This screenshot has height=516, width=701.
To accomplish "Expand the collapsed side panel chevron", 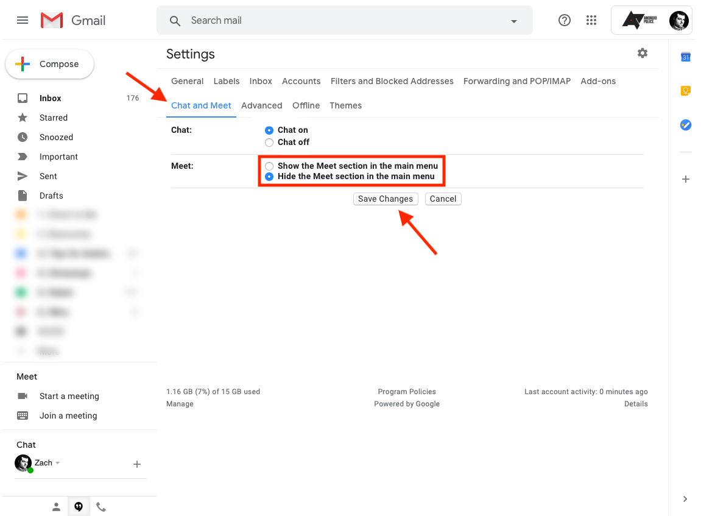I will tap(685, 498).
